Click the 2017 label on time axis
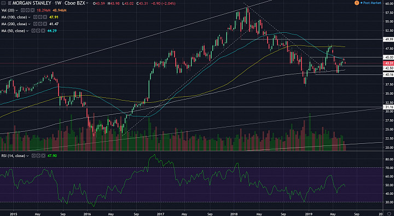Viewport: 394px width, 216px height. click(x=160, y=214)
